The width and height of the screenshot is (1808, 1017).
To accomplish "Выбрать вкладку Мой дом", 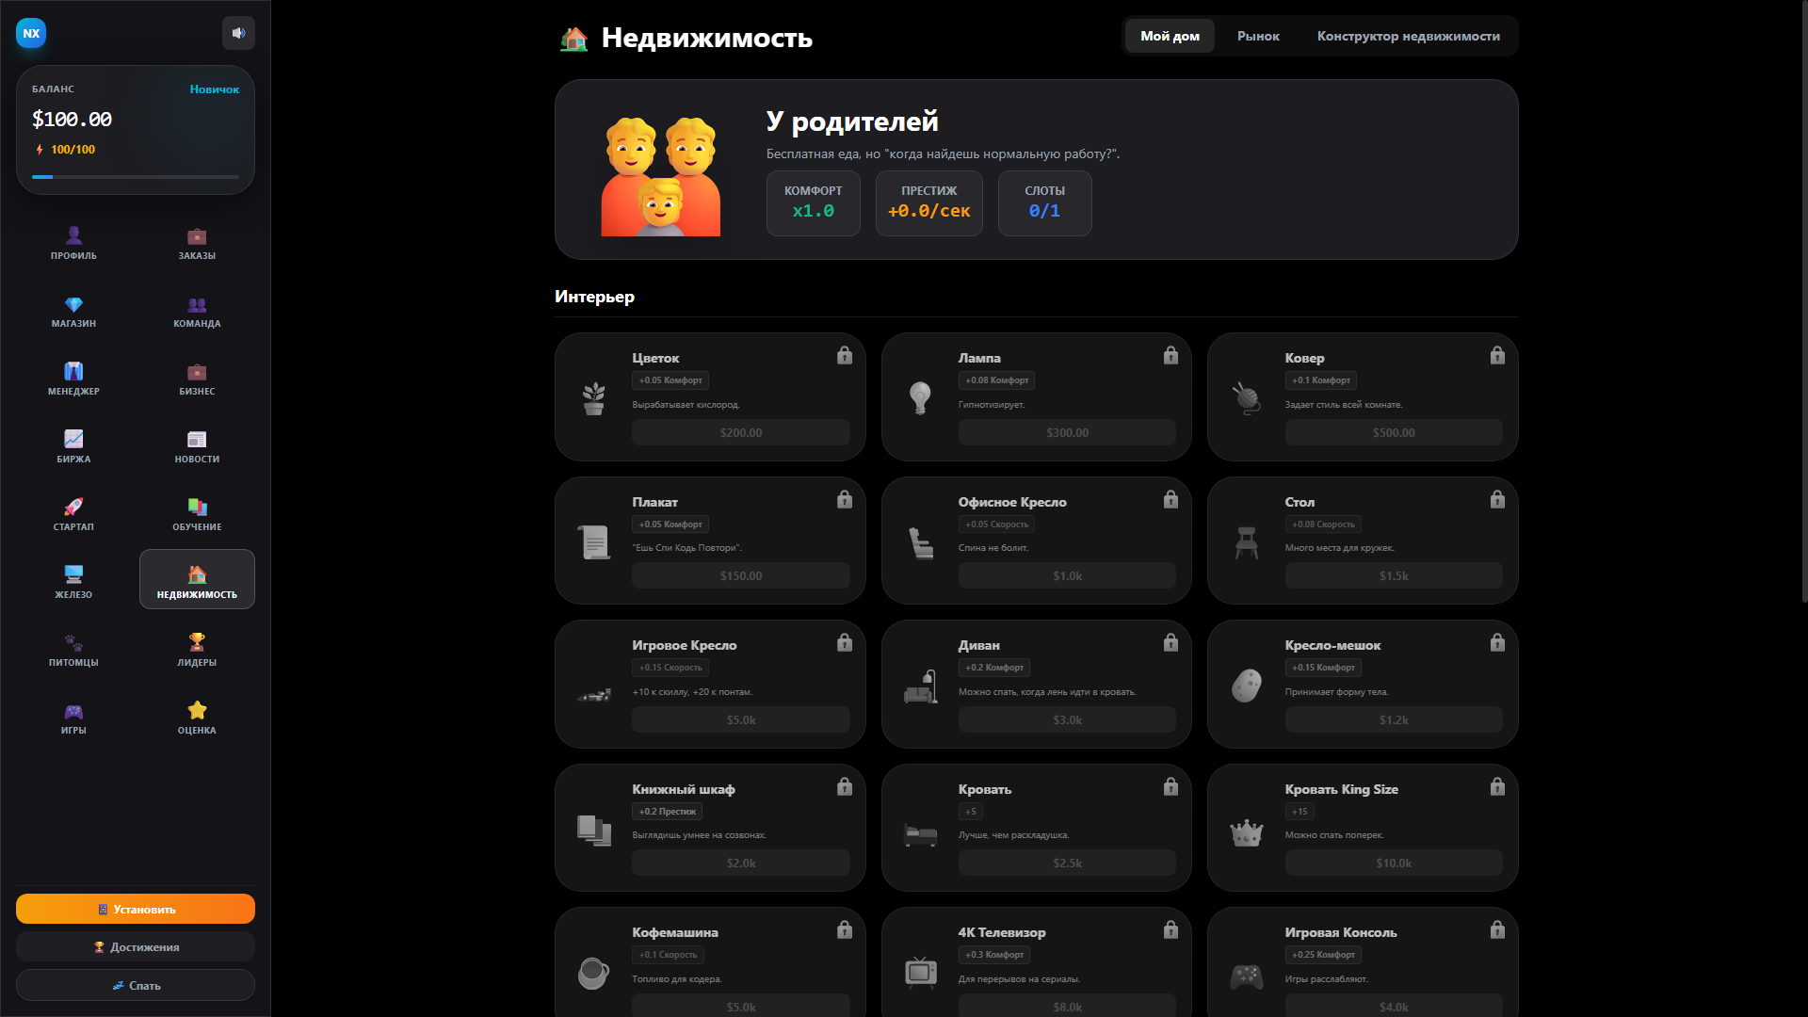I will 1170,36.
